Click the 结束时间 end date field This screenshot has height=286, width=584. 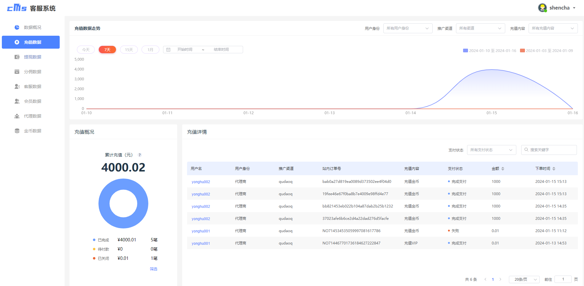pos(221,50)
